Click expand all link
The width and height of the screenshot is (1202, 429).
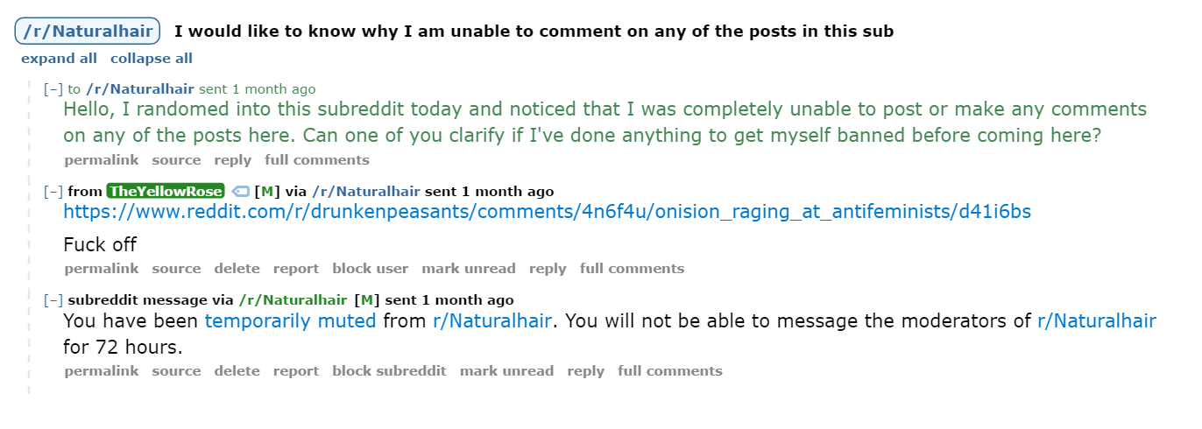point(60,59)
